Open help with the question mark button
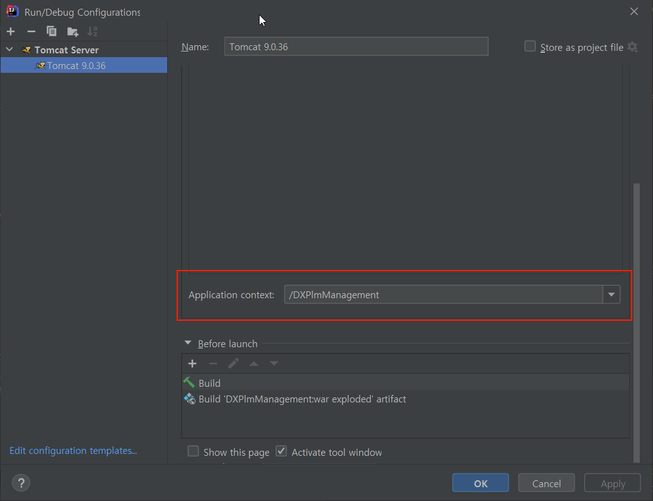 point(21,483)
